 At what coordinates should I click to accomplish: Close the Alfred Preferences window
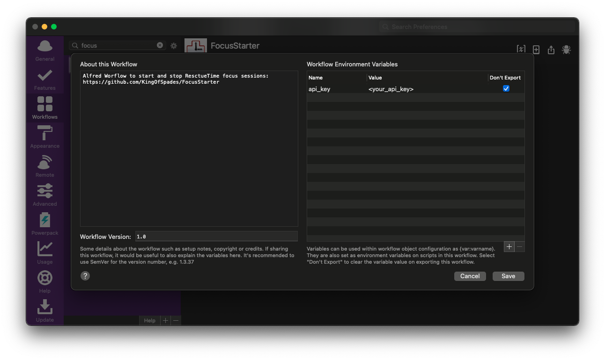(35, 27)
